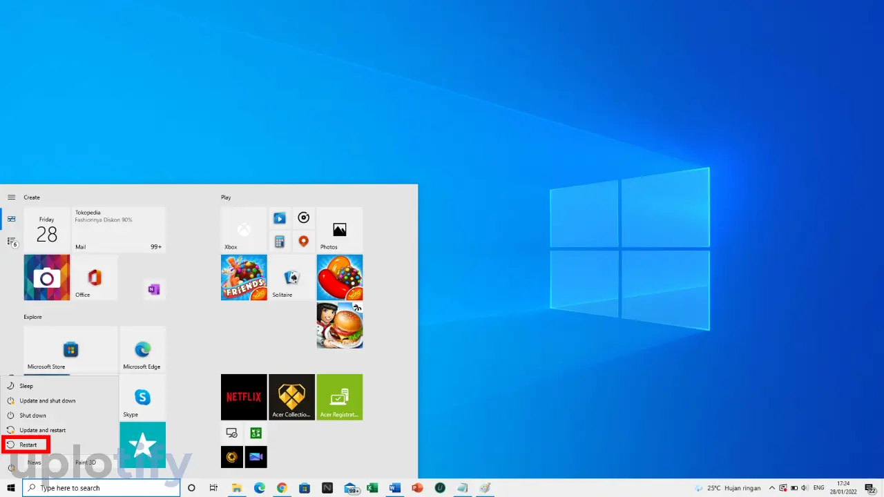The height and width of the screenshot is (497, 884).
Task: Open the Acer Collection tile
Action: [x=291, y=397]
